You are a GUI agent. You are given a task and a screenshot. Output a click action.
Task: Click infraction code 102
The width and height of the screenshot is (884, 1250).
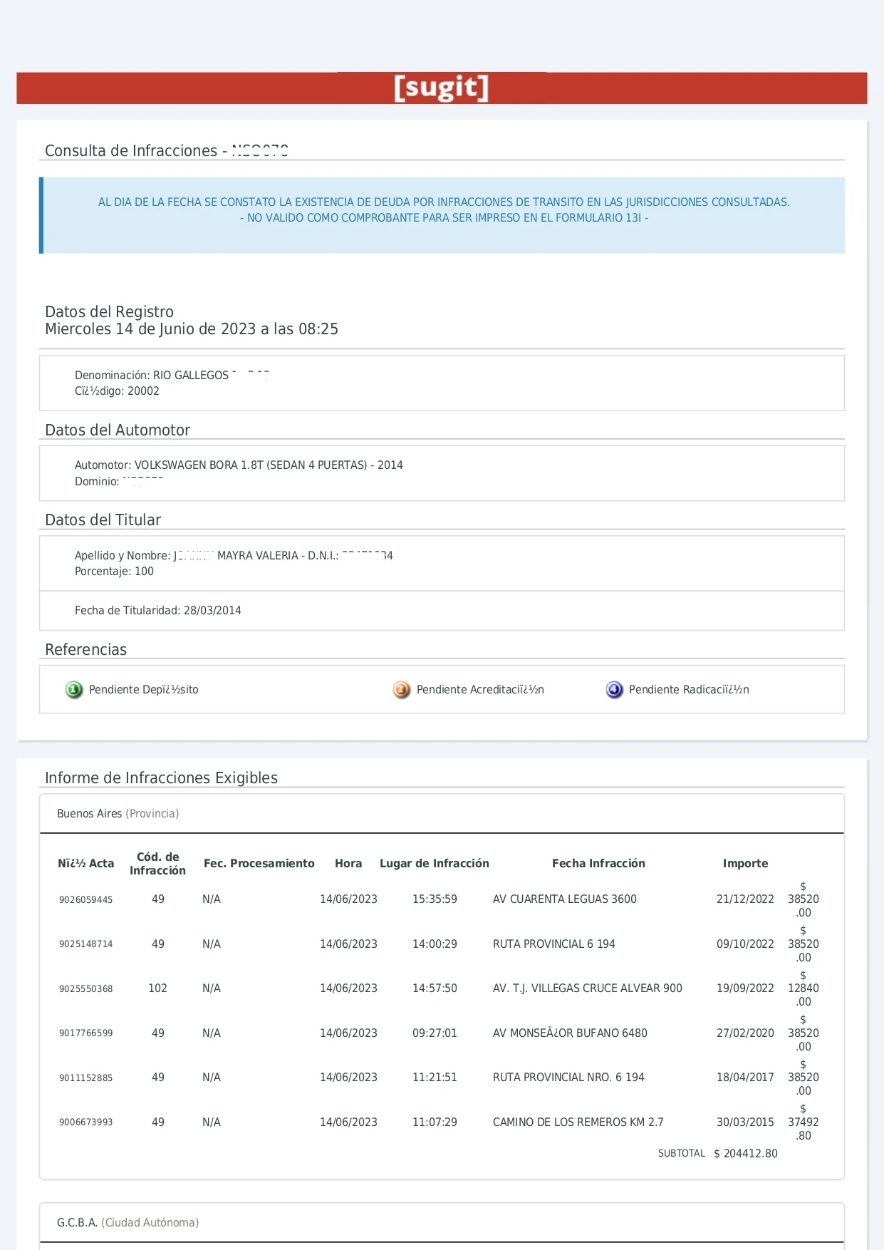point(157,988)
